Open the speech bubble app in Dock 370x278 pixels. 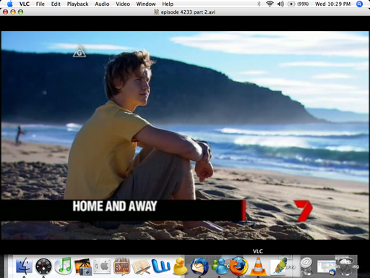coord(122,266)
